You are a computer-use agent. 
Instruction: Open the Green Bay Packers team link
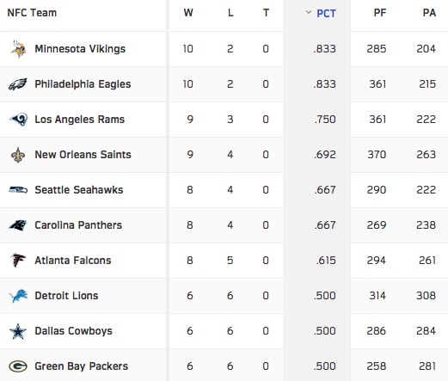[82, 366]
